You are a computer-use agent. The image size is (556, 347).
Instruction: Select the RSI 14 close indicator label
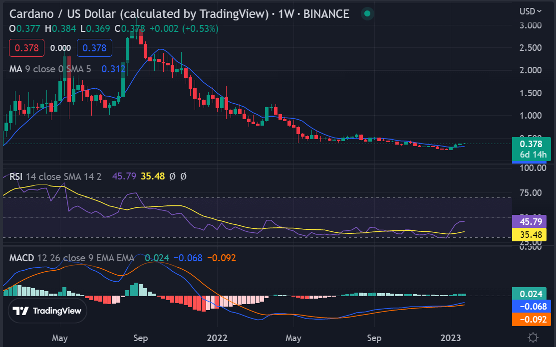coord(55,176)
